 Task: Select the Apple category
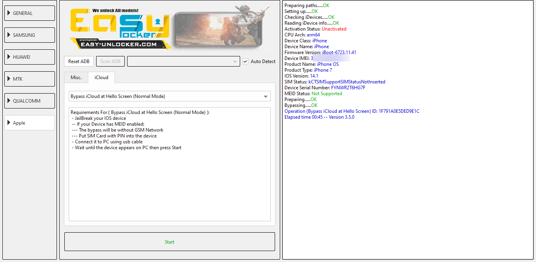pos(29,123)
